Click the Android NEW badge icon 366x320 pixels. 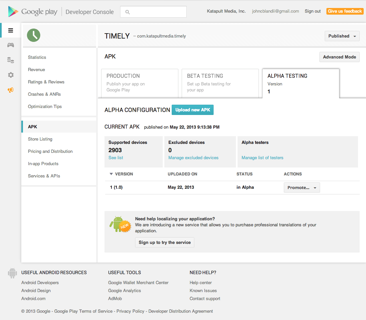point(120,224)
